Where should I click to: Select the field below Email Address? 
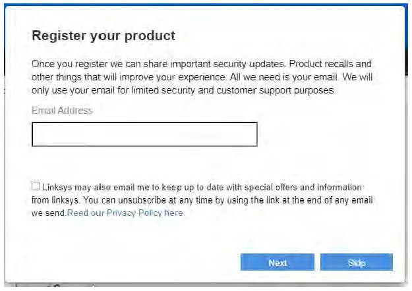[x=144, y=134]
